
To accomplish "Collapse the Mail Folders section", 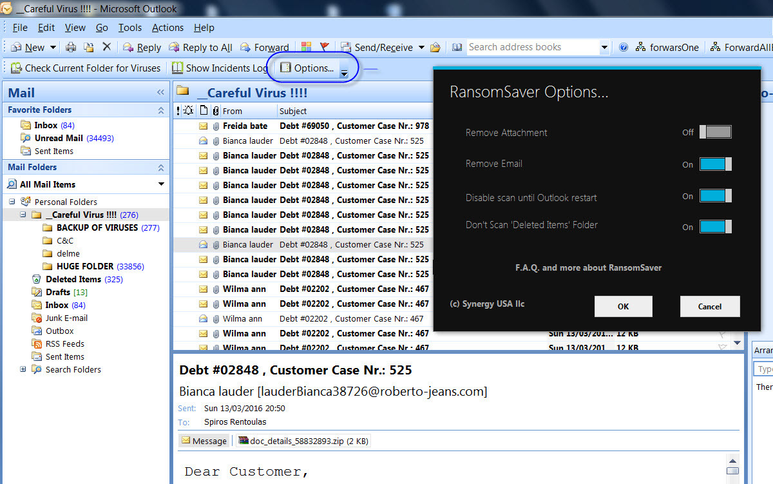I will (x=161, y=168).
